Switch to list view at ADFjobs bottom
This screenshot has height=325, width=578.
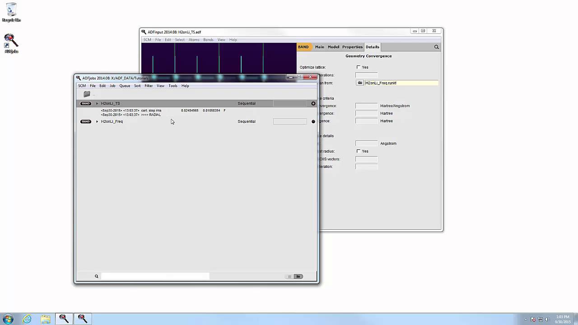click(x=289, y=276)
